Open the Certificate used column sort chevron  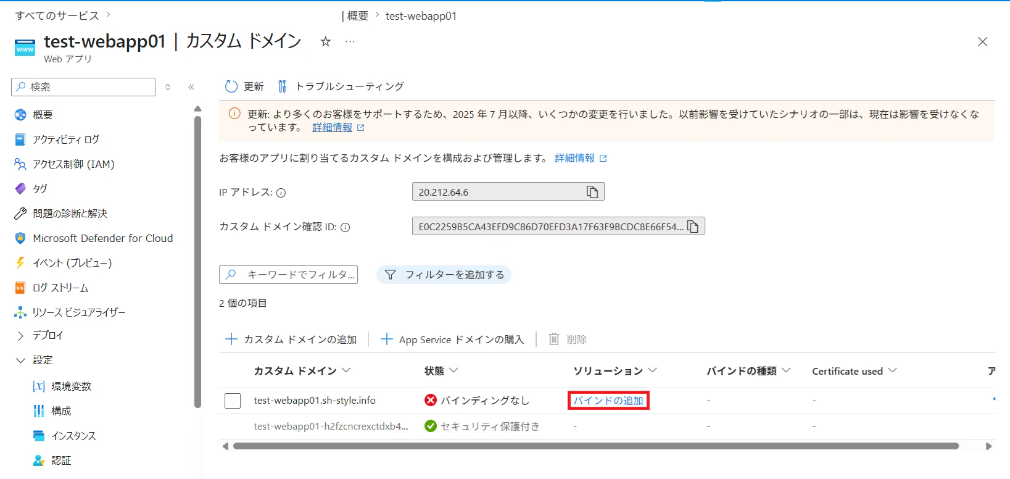[x=892, y=370]
